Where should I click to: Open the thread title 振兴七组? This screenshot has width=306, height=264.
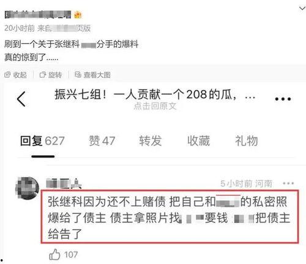pos(155,95)
